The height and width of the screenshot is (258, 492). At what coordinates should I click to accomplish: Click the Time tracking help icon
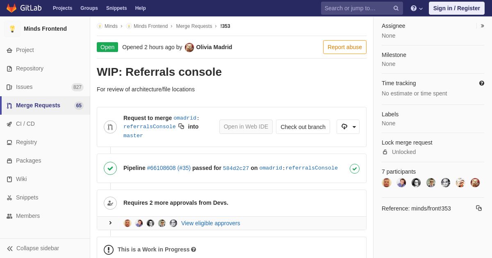tap(482, 83)
